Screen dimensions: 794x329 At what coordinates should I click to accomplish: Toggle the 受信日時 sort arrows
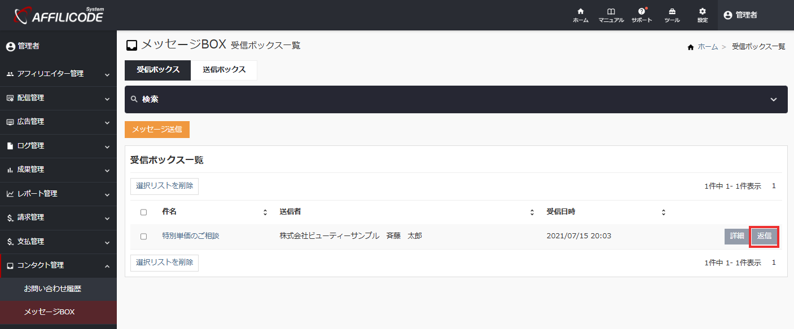(664, 211)
